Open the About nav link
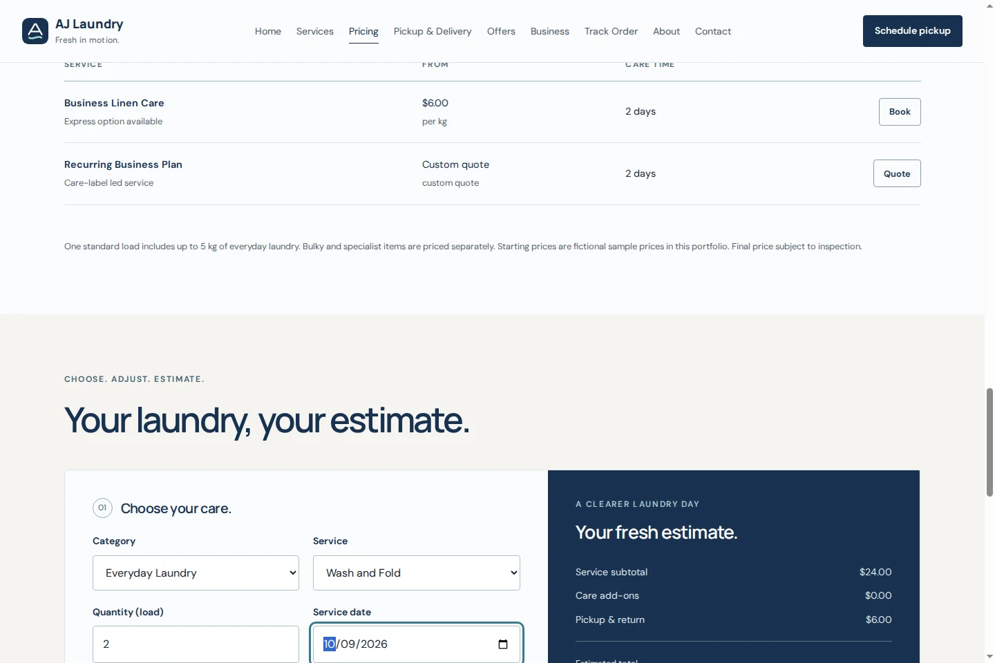995x663 pixels. (666, 31)
